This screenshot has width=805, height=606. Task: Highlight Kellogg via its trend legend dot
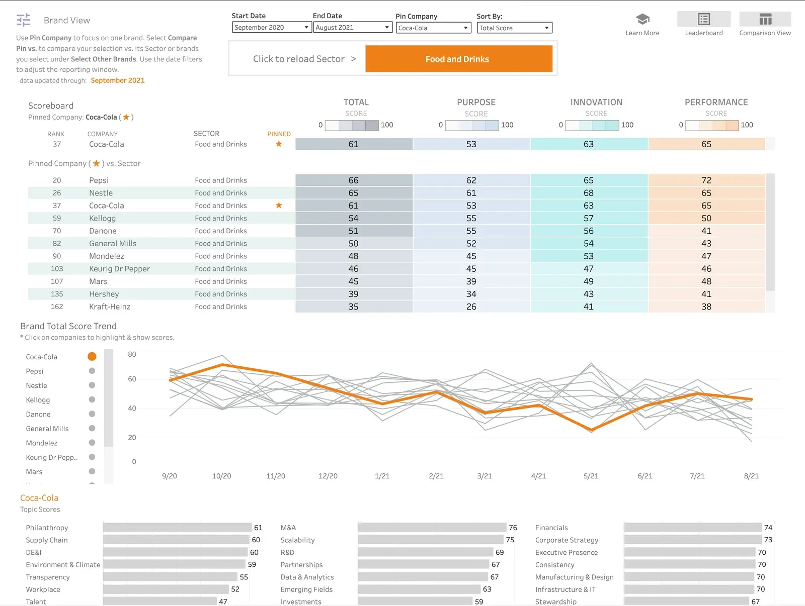coord(92,400)
